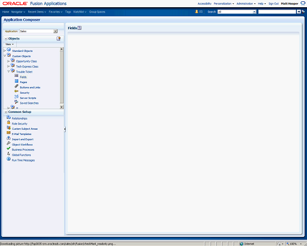Open the Relationships setup link
The height and width of the screenshot is (246, 307).
20,118
